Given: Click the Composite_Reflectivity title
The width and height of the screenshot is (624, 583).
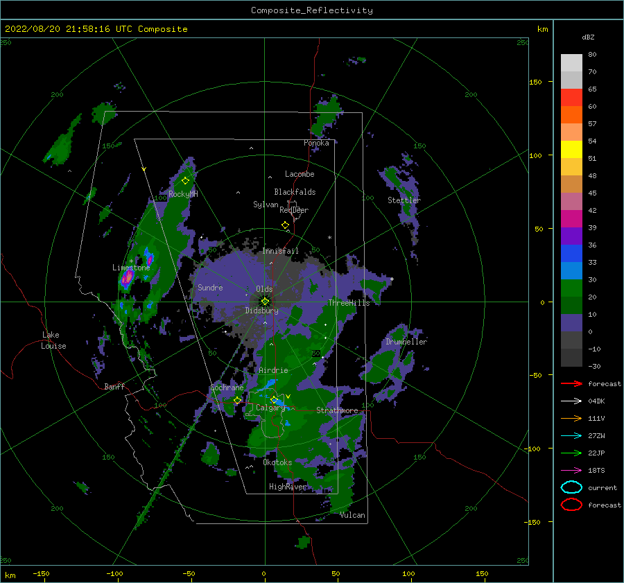Looking at the screenshot, I should click(312, 10).
